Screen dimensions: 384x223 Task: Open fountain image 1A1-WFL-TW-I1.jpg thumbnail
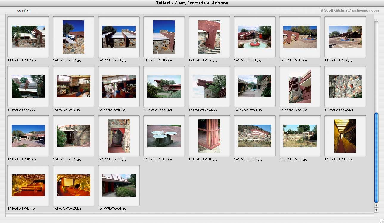point(255,37)
